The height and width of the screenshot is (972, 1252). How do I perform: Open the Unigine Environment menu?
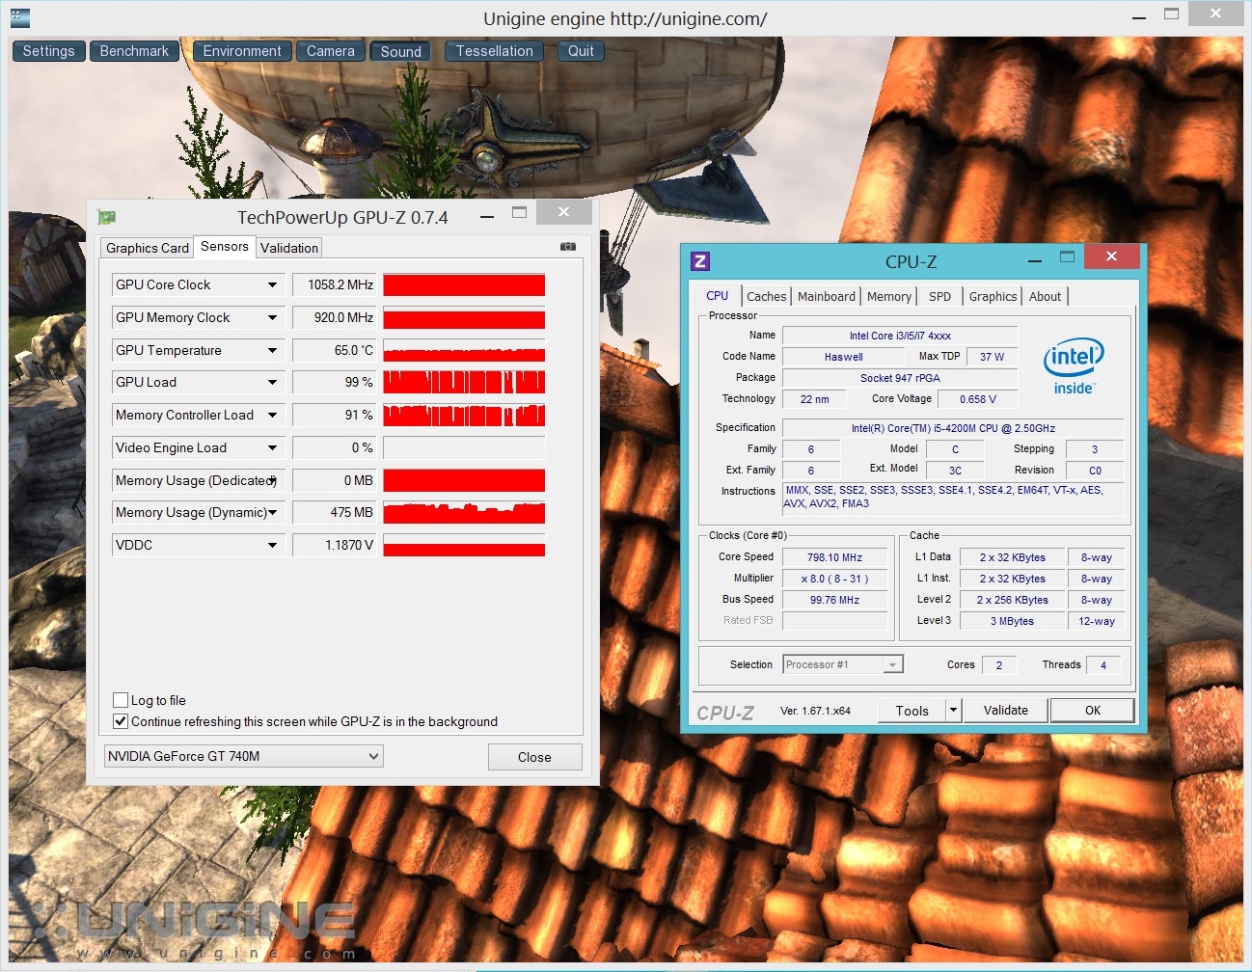click(242, 51)
